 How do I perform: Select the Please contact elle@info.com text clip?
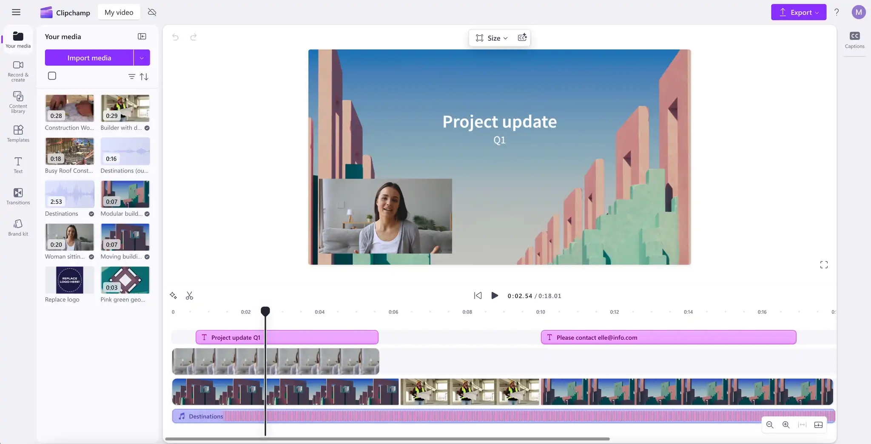669,337
